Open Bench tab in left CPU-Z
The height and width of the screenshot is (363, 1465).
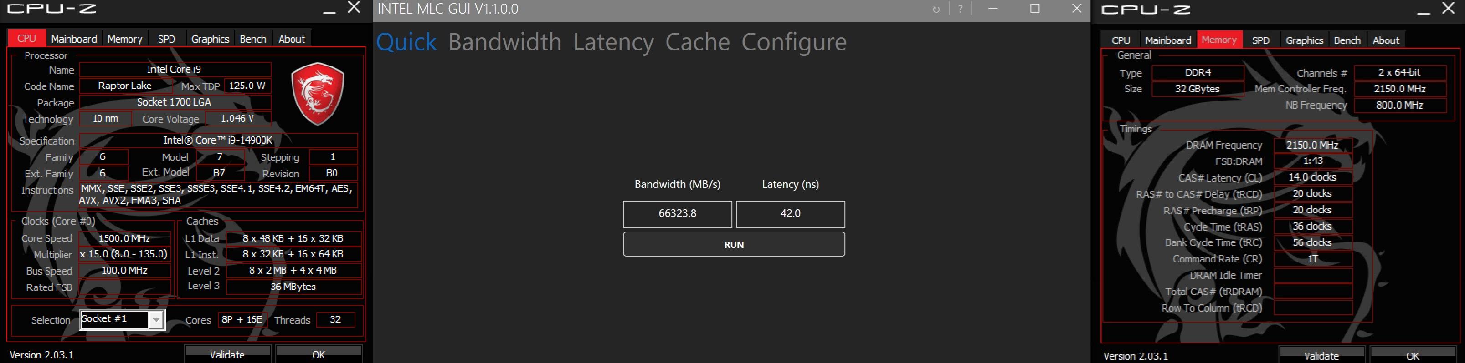[253, 39]
